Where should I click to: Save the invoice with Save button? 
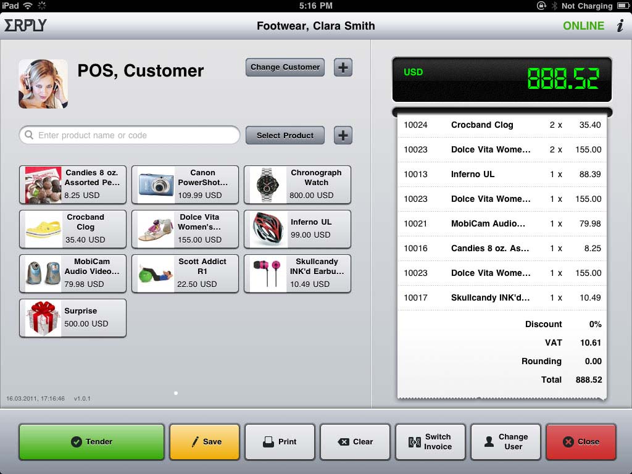tap(205, 442)
